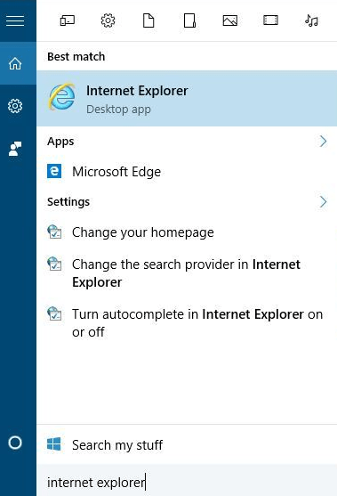Open the sidebar gear settings icon
The width and height of the screenshot is (337, 496).
coord(15,106)
